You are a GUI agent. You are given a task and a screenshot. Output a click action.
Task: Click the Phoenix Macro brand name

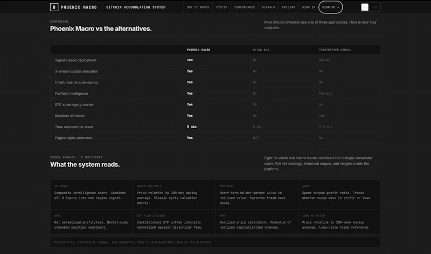[x=79, y=7]
